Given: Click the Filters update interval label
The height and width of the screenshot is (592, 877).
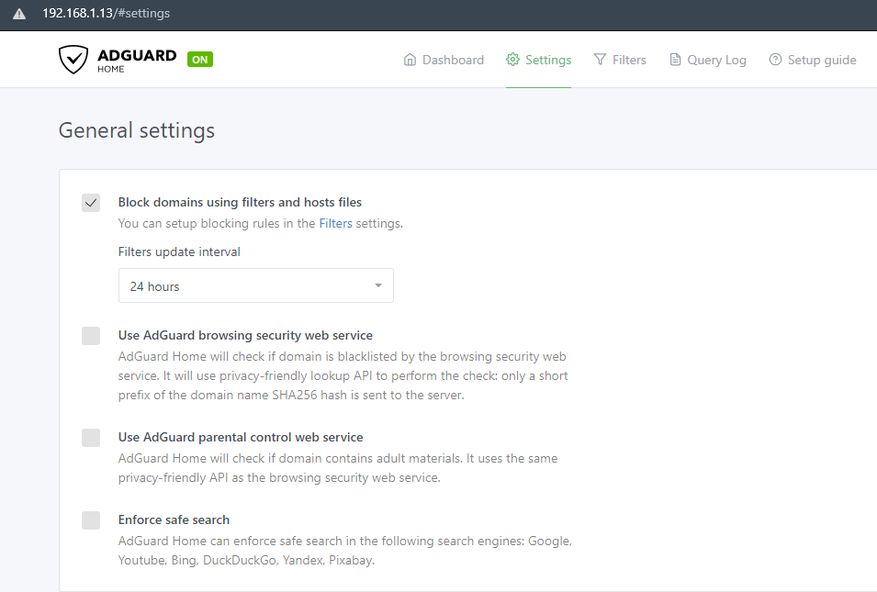Looking at the screenshot, I should [179, 251].
